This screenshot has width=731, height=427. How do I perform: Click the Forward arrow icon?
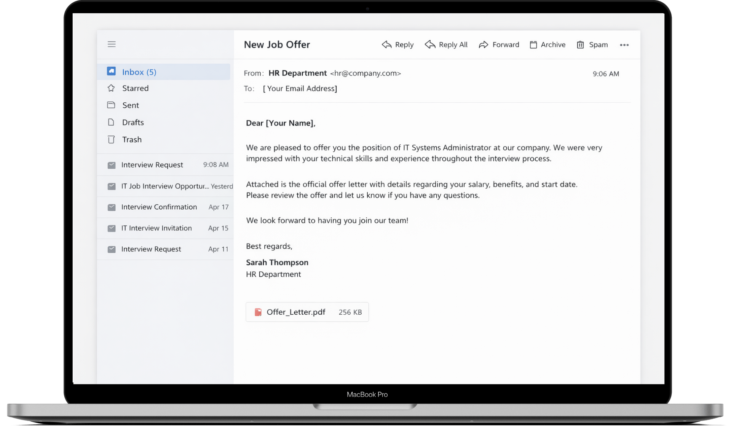484,45
